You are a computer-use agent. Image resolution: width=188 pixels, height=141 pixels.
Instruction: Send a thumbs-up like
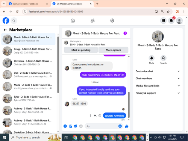pyautogui.click(x=127, y=126)
